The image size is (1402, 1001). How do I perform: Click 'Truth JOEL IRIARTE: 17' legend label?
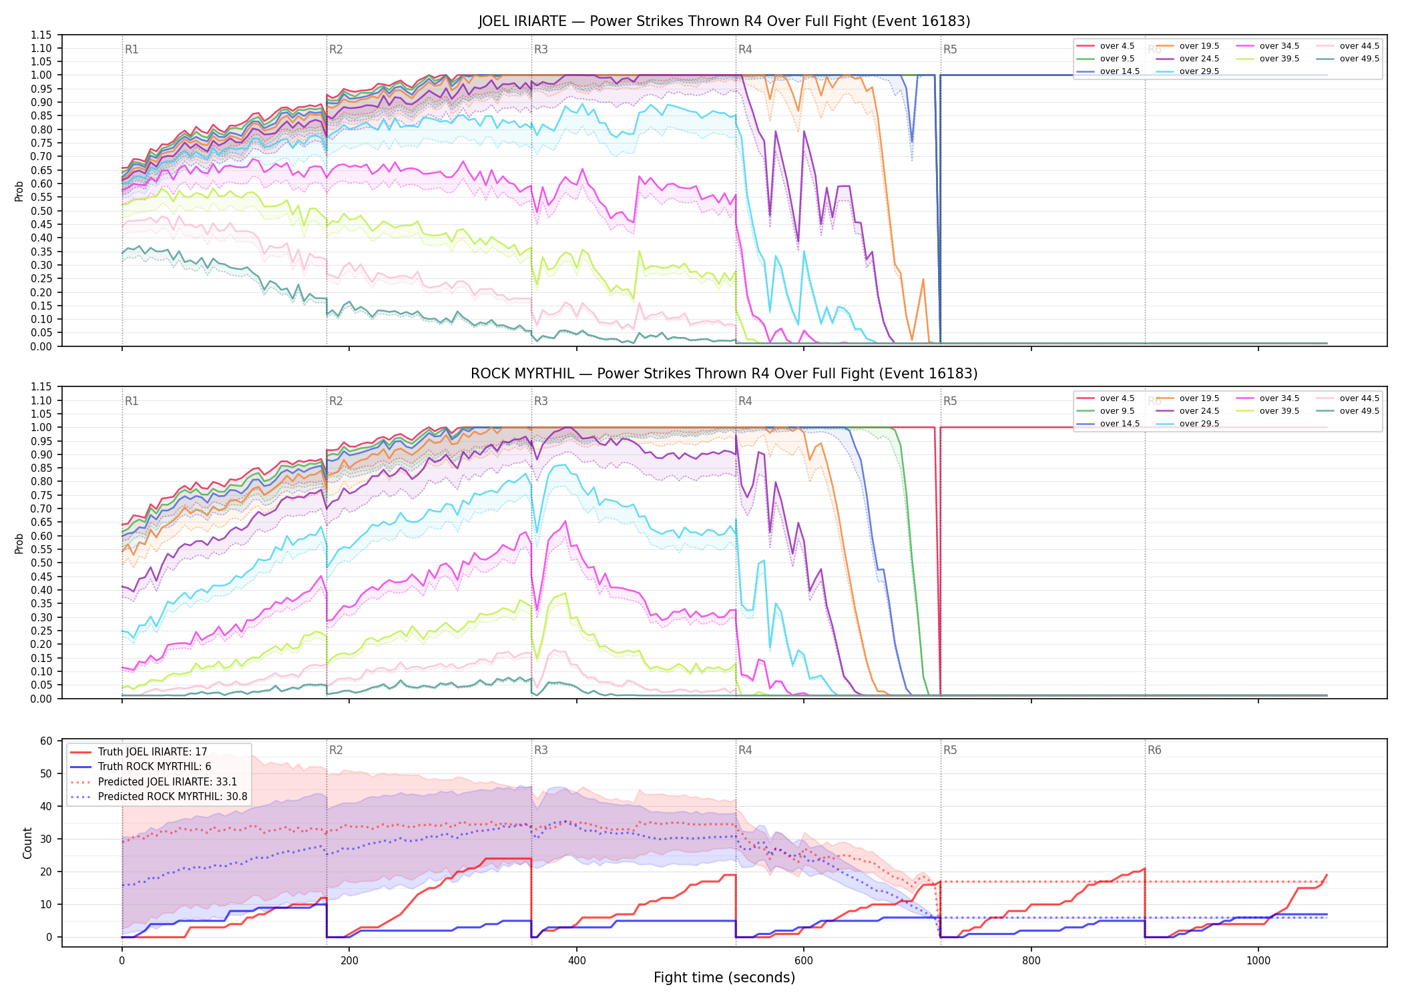153,752
